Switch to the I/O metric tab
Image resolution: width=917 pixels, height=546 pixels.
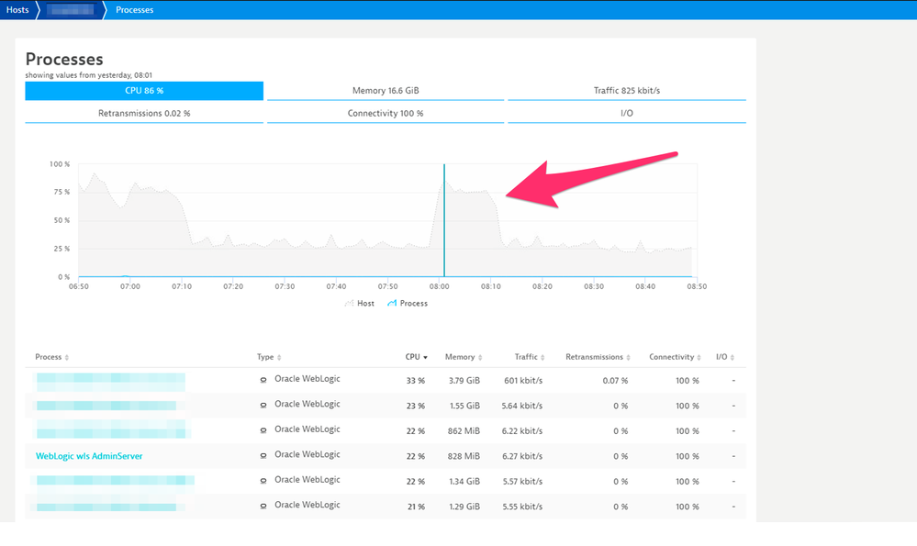coord(626,114)
